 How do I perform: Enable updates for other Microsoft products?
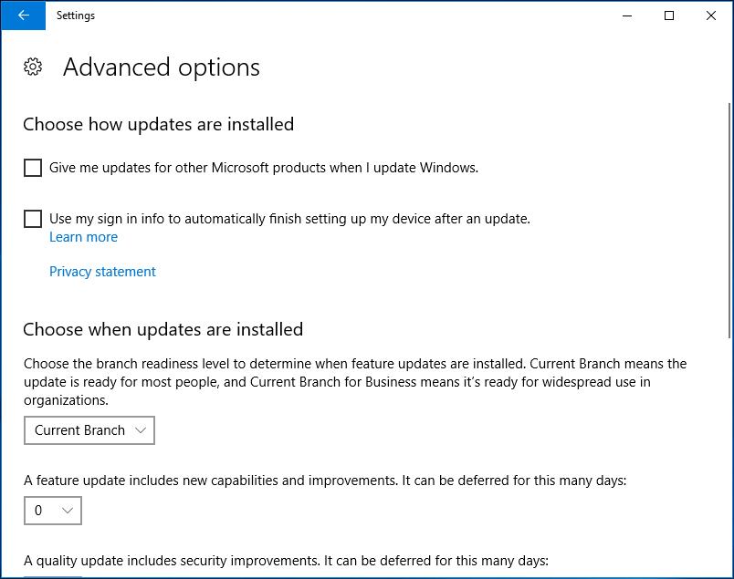tap(33, 168)
